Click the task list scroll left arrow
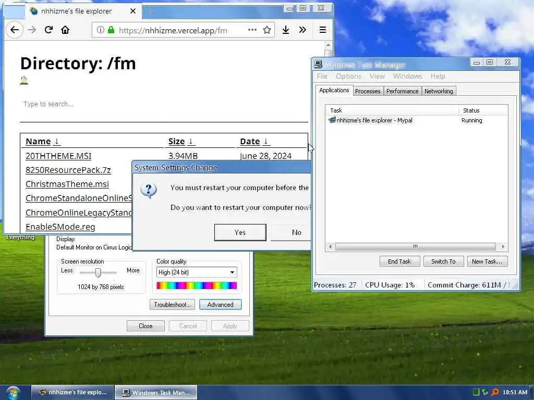 coord(330,246)
